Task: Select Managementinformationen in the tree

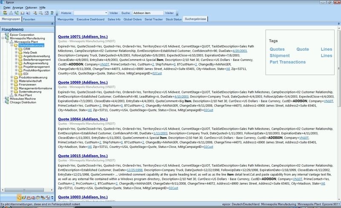Action: 35,88
